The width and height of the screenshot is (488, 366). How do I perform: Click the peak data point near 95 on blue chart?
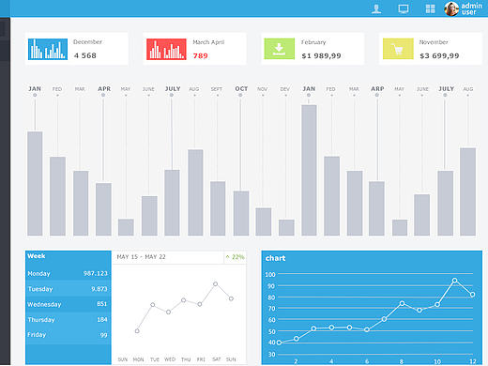coord(454,281)
